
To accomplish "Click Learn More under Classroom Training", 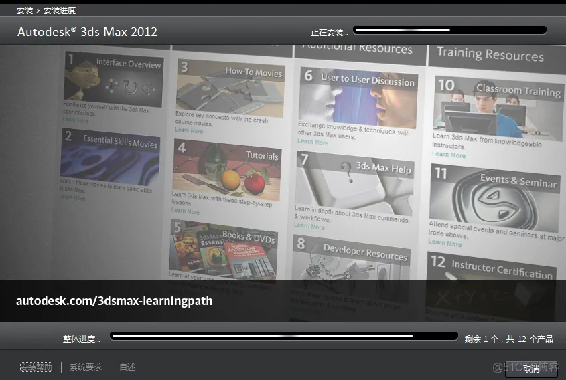I will coord(449,155).
